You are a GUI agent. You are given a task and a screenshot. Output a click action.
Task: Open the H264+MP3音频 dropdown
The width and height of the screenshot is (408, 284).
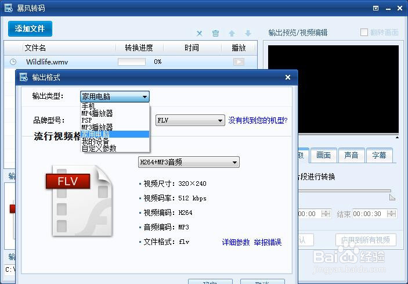click(189, 162)
